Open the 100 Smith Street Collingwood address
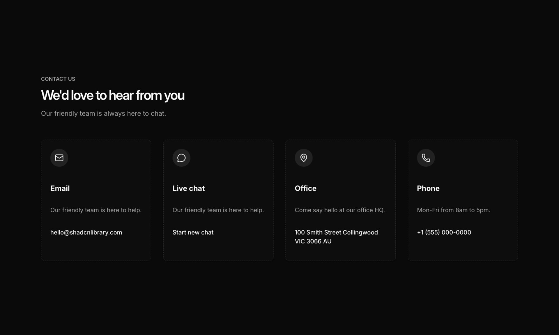The image size is (559, 335). (336, 232)
